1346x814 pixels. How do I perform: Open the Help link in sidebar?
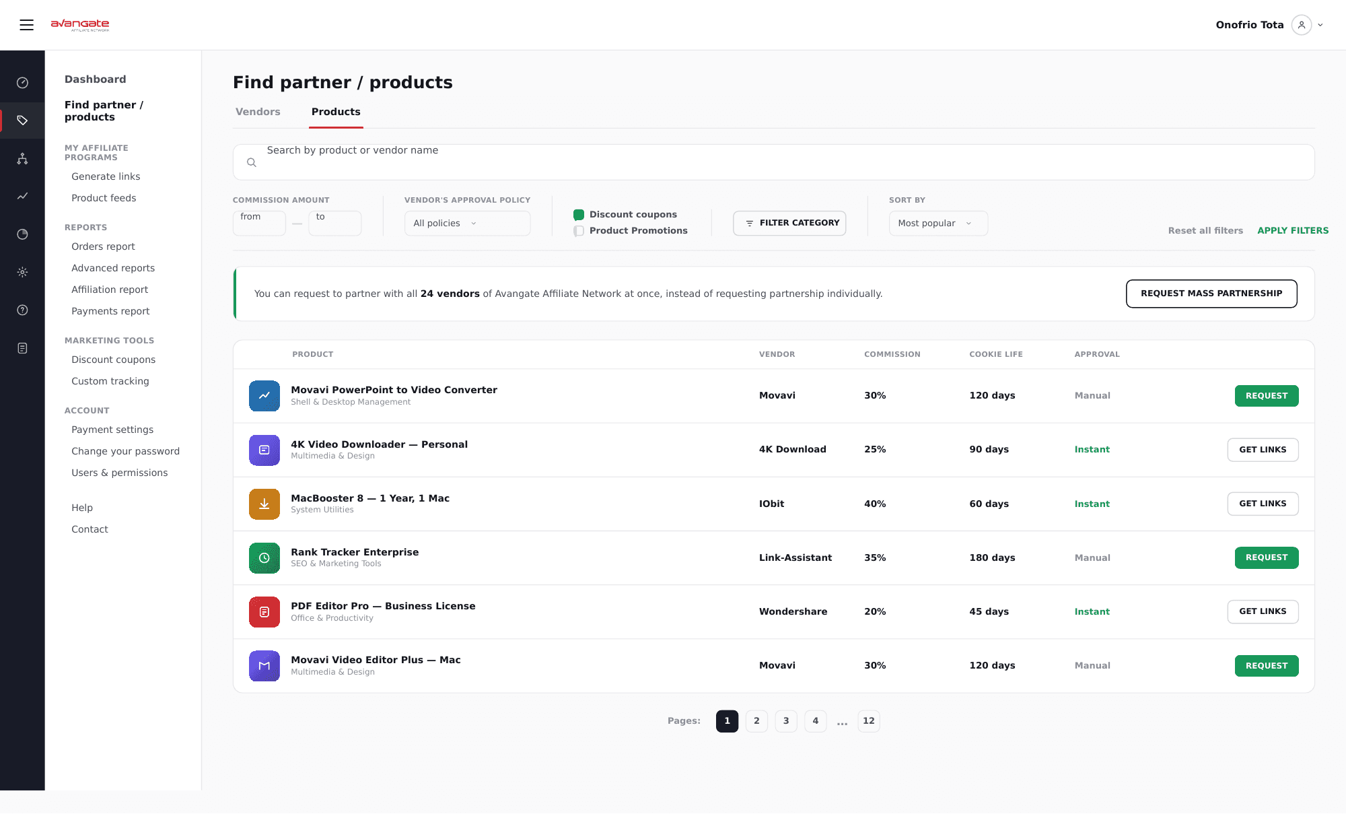[82, 508]
